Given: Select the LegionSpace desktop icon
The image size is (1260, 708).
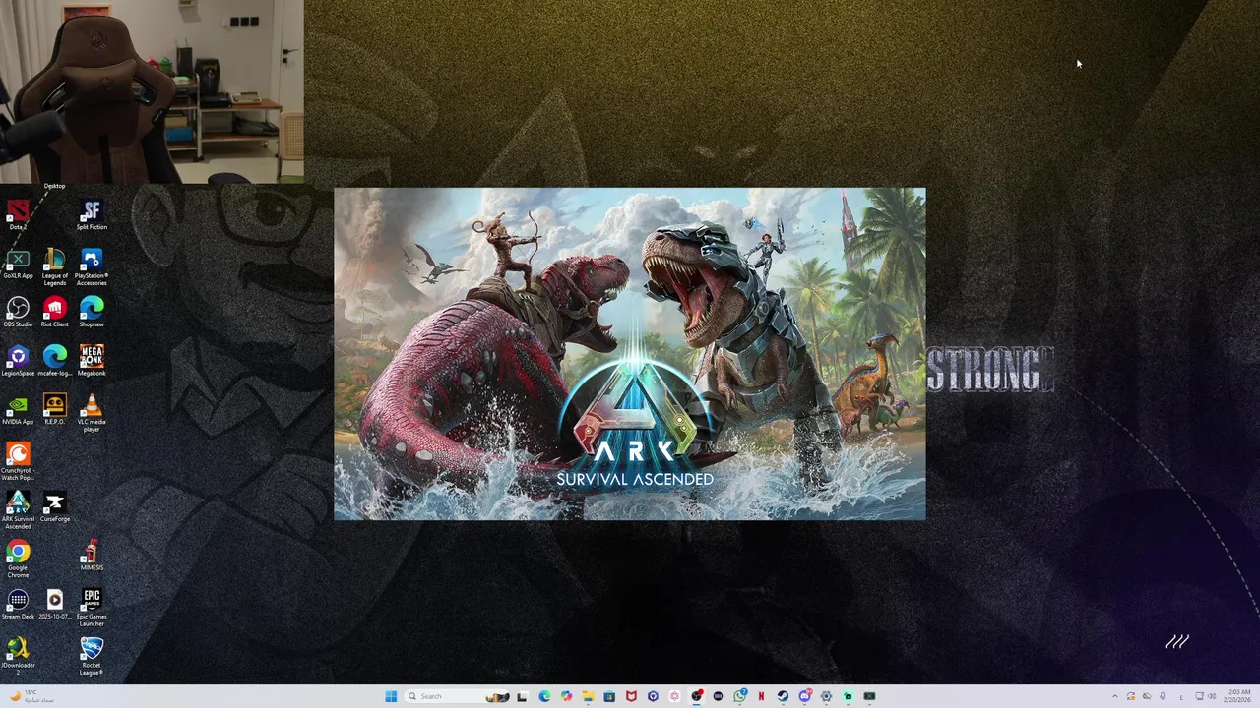Looking at the screenshot, I should (x=18, y=361).
